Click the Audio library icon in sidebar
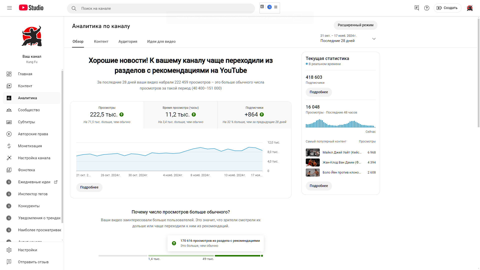Viewport: 480px width, 270px height. (x=9, y=170)
